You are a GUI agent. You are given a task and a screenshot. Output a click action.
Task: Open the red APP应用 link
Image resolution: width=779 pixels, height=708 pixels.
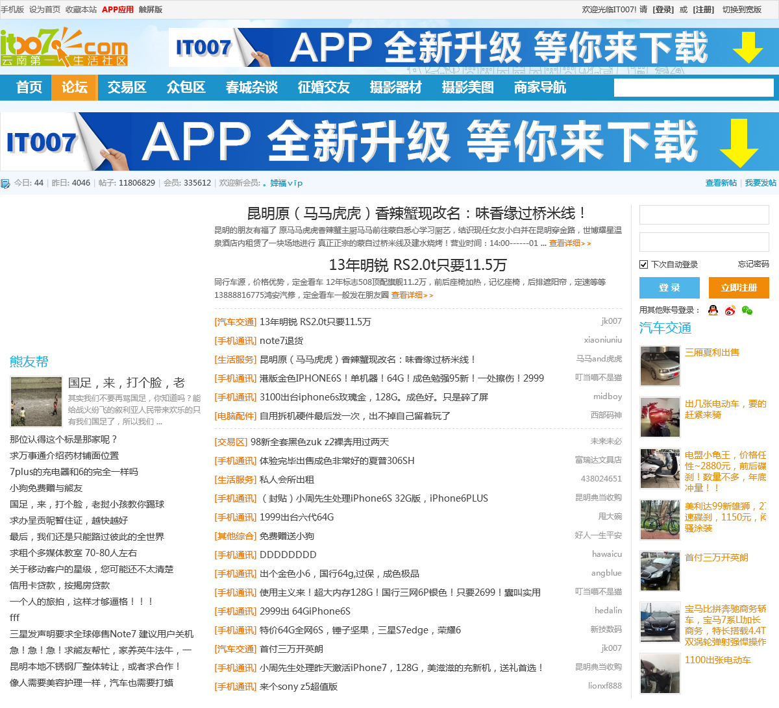pyautogui.click(x=117, y=10)
